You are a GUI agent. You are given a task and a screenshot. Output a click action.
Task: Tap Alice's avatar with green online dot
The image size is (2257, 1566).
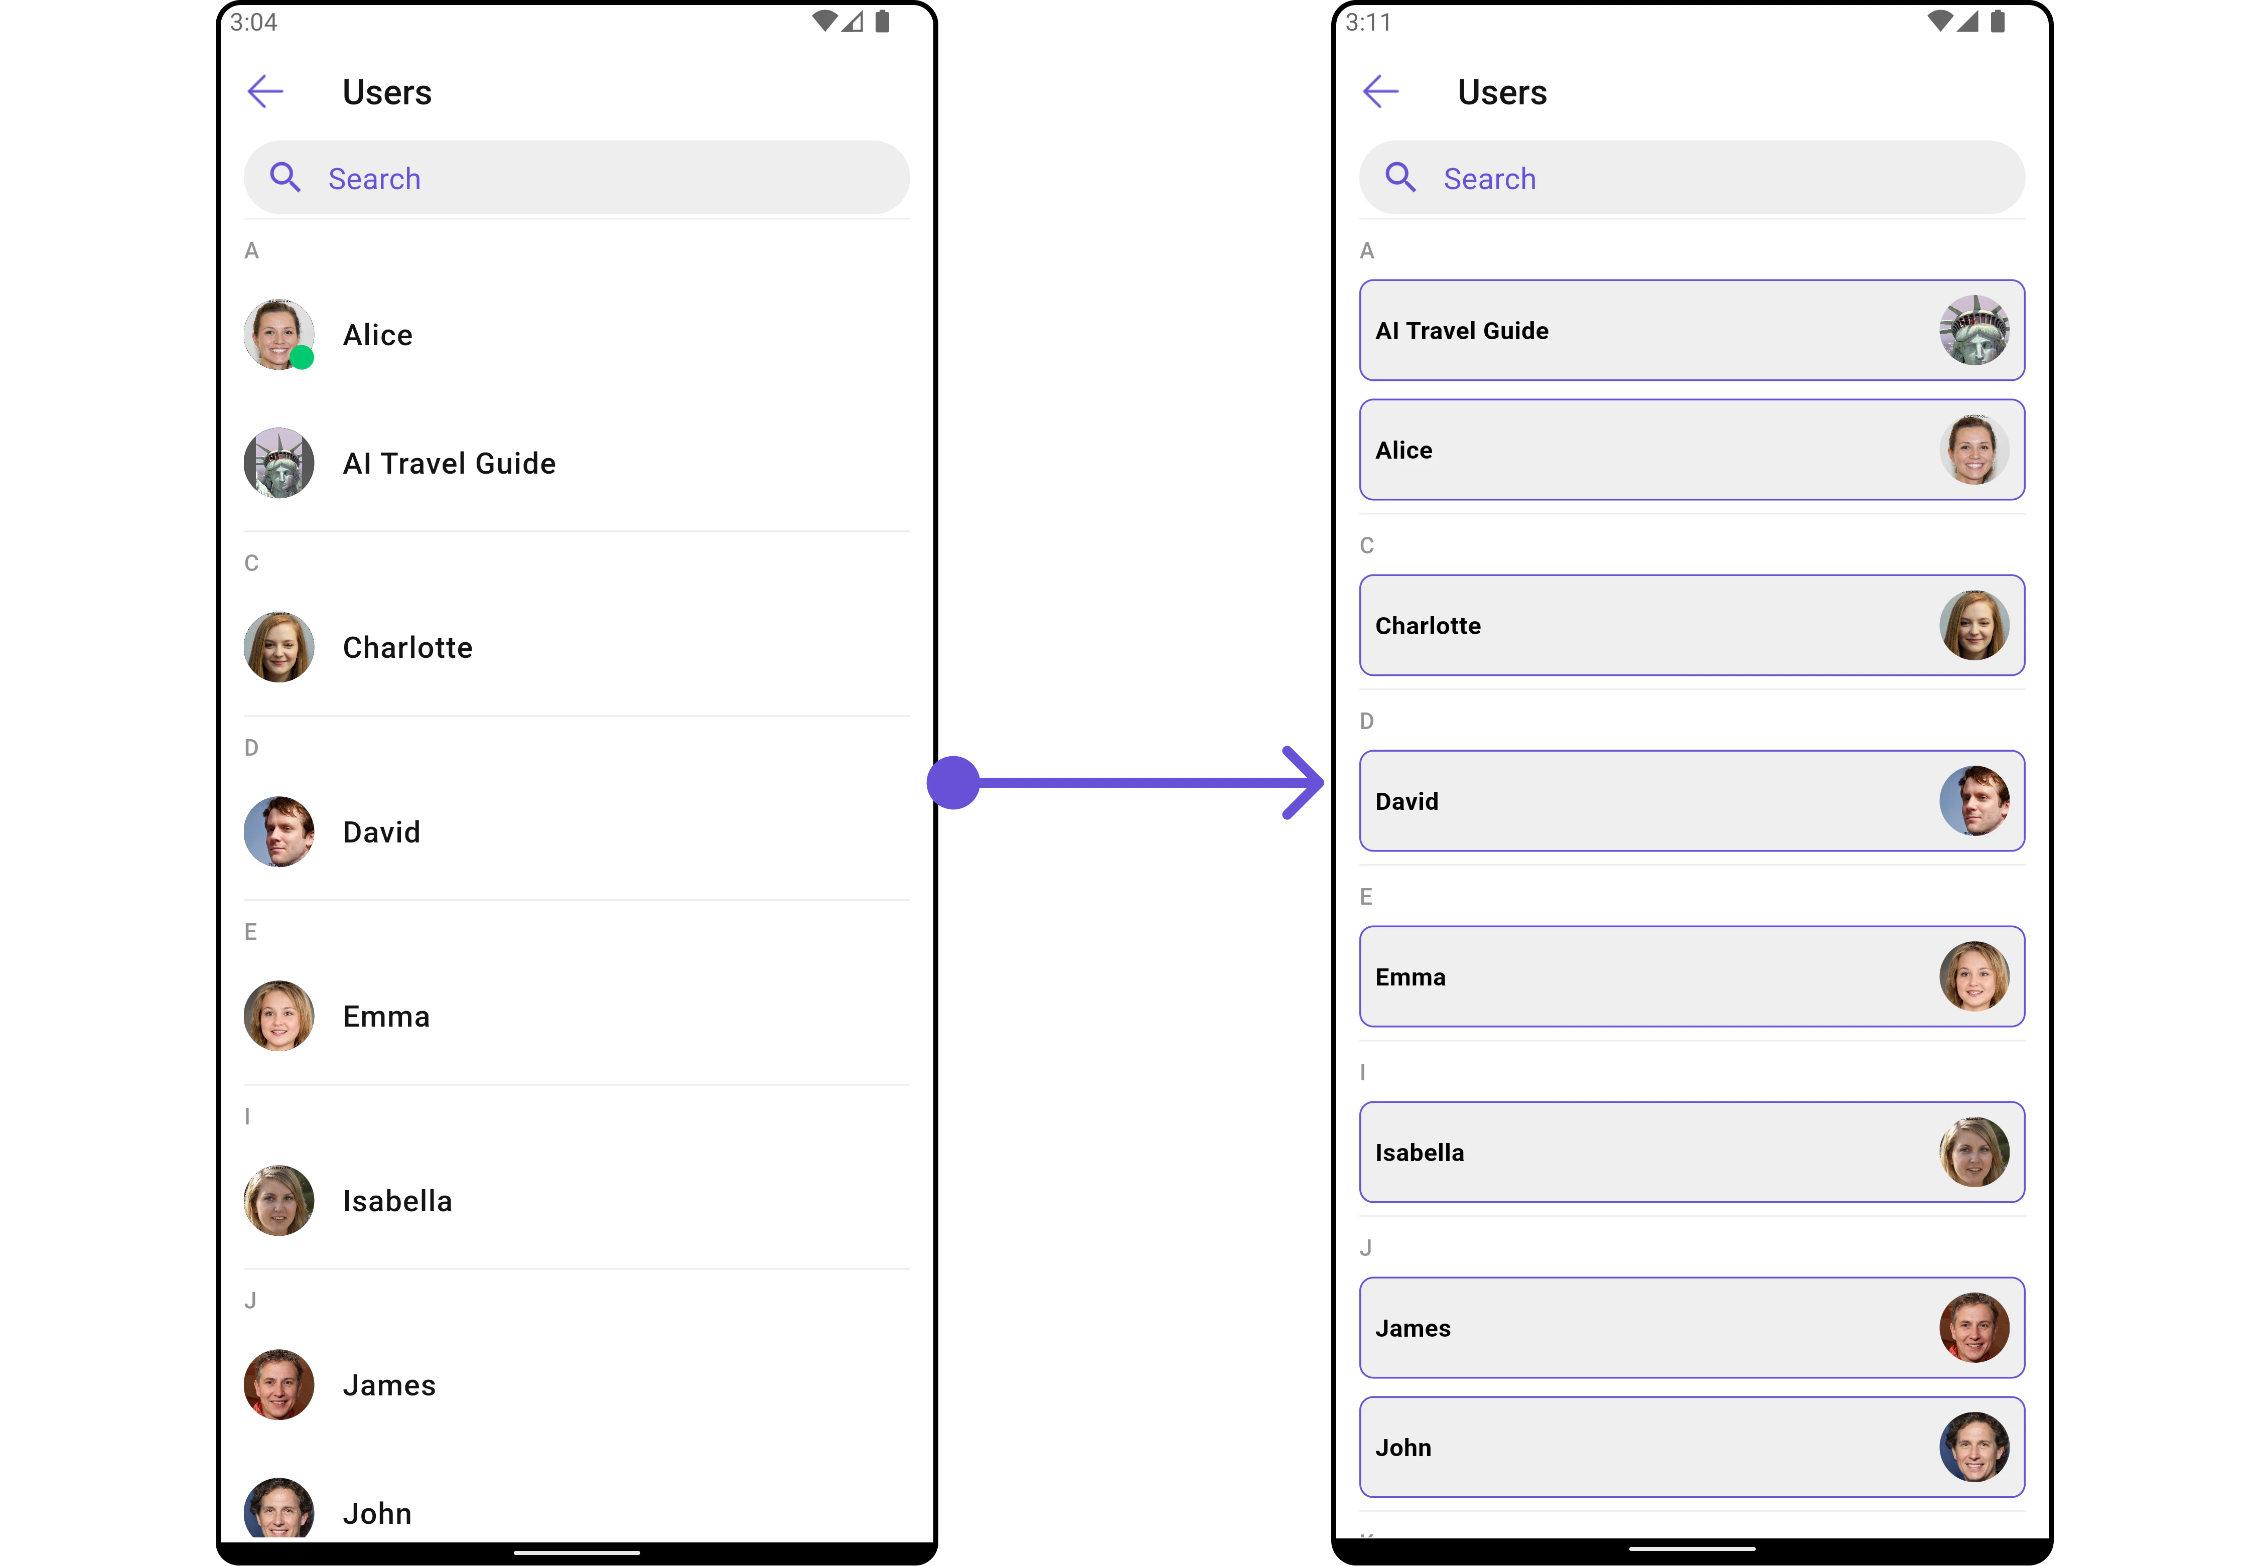[x=278, y=335]
